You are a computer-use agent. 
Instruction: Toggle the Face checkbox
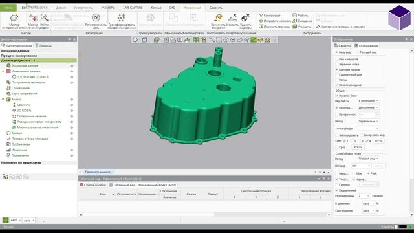[368, 173]
